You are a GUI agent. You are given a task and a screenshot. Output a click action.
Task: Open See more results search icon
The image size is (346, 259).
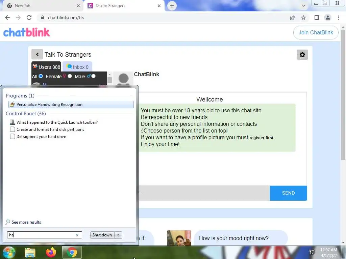[8, 222]
